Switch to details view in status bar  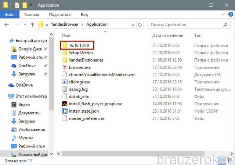click(221, 161)
